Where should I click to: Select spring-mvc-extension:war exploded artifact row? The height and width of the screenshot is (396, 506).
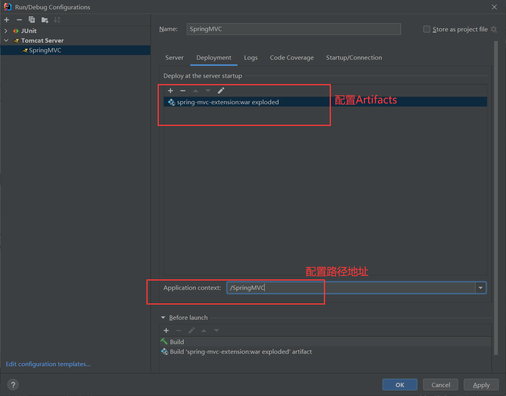click(x=325, y=102)
